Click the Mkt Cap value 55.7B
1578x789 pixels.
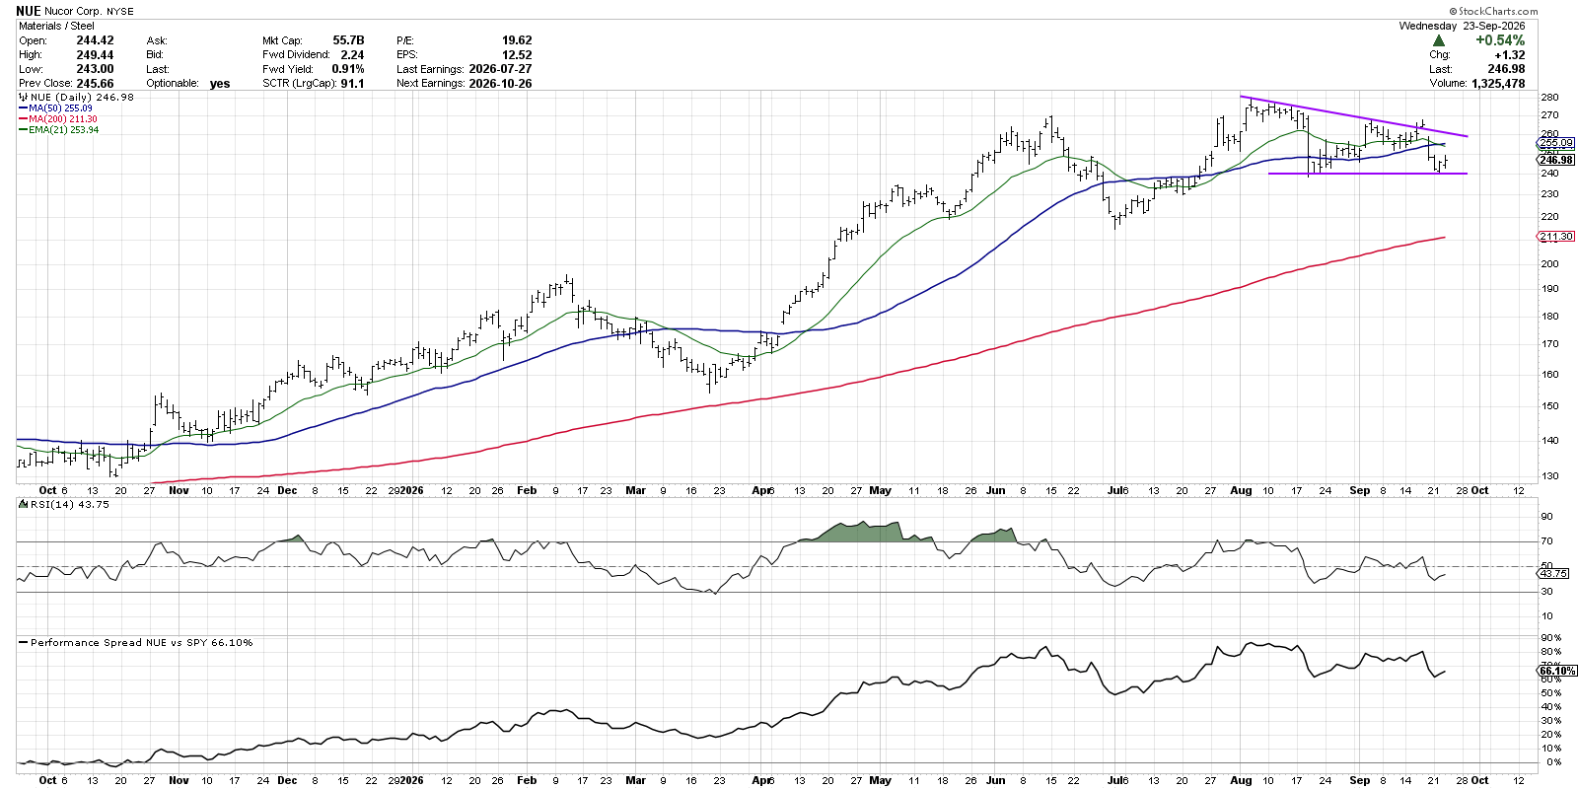pos(348,40)
